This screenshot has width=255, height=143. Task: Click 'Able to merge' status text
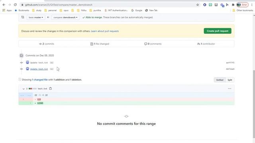94,17
